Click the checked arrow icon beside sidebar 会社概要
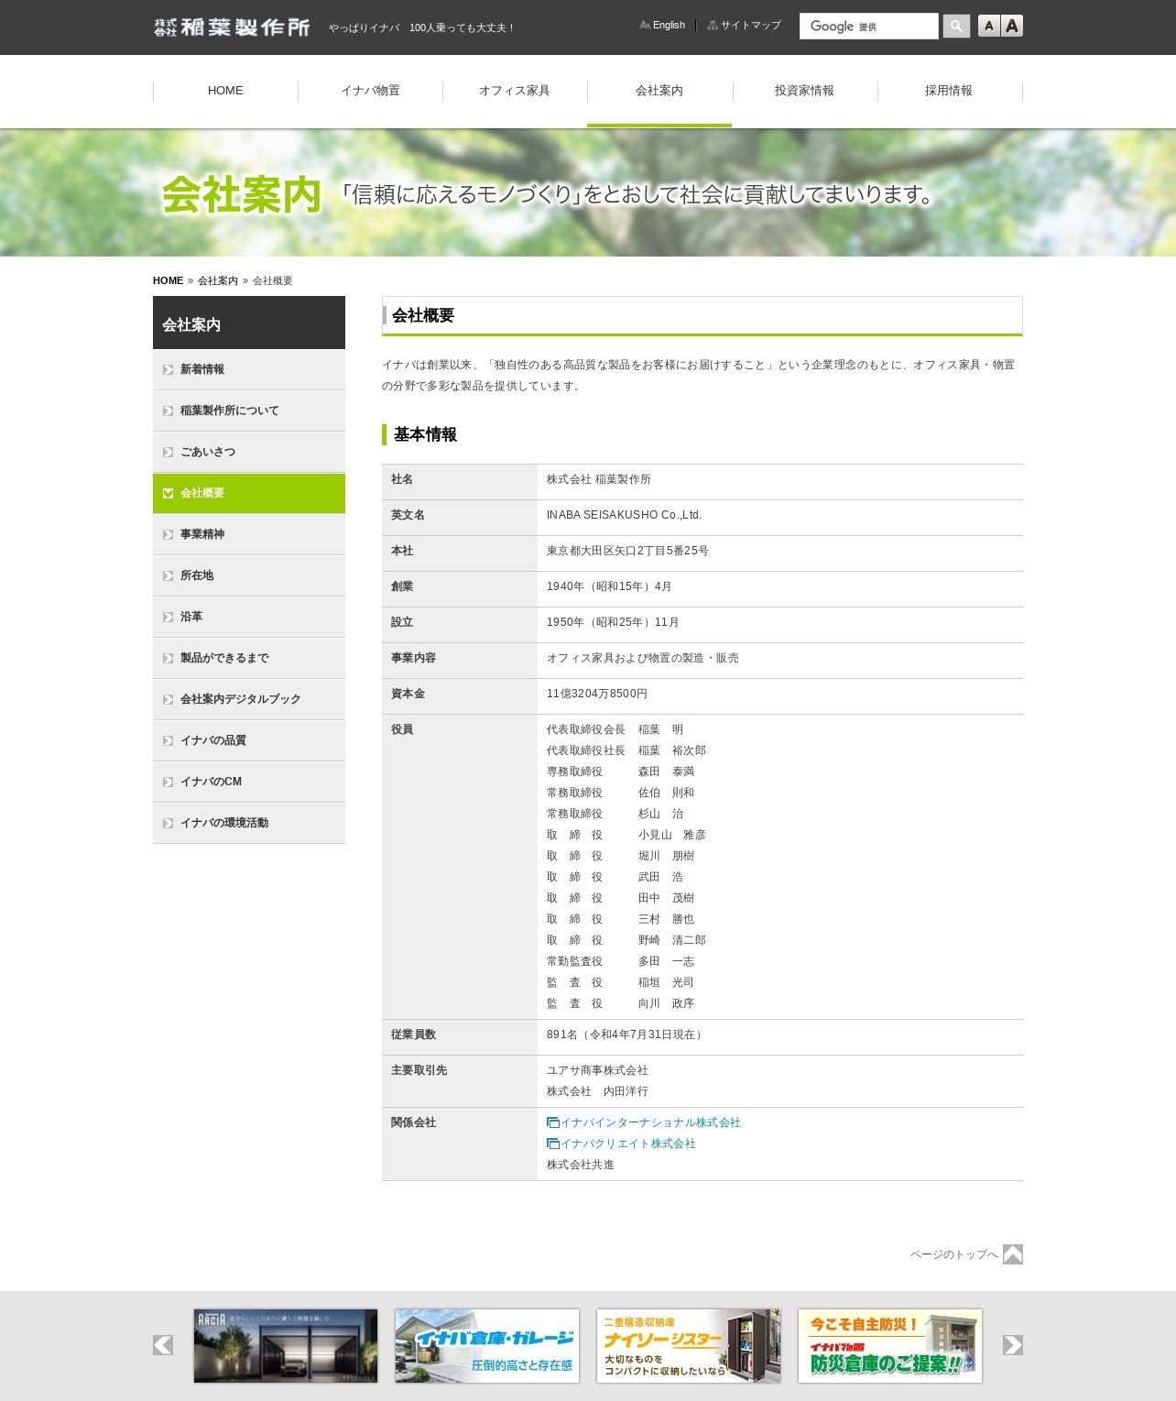Image resolution: width=1176 pixels, height=1401 pixels. (x=168, y=494)
